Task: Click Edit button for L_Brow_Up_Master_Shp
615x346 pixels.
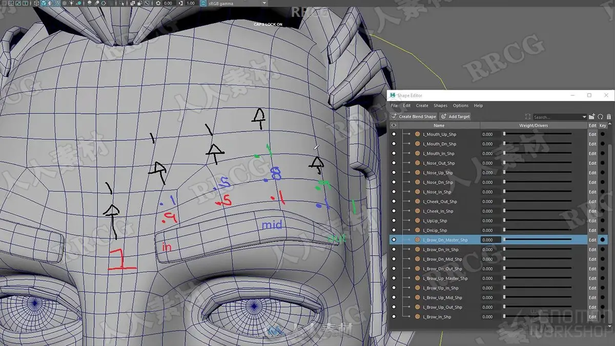Action: pos(592,278)
